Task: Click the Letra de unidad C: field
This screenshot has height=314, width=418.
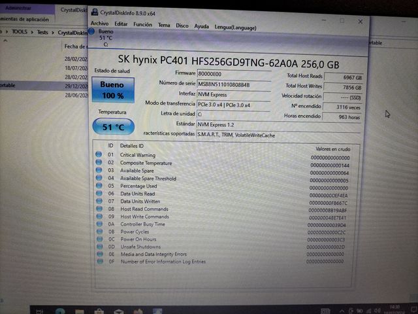Action: pos(233,114)
